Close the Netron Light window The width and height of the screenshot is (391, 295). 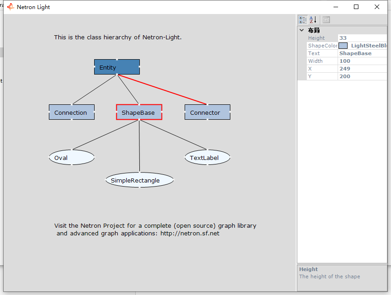[x=377, y=7]
